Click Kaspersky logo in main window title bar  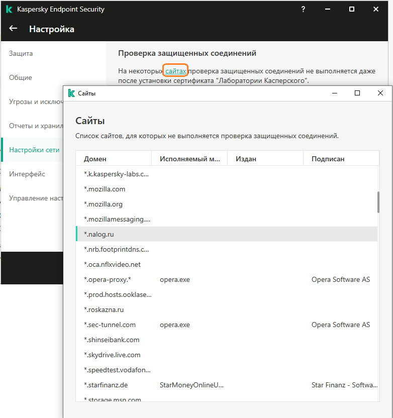click(9, 10)
